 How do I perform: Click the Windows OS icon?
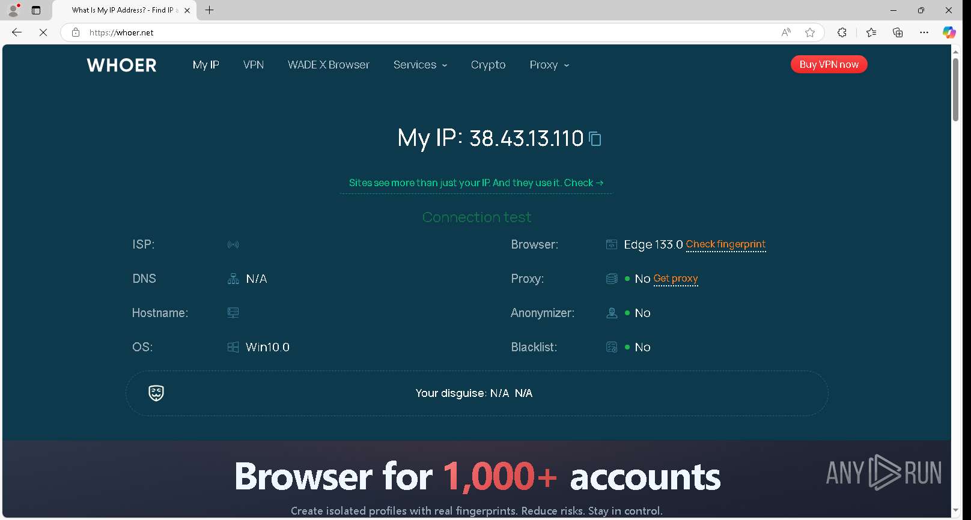(233, 347)
